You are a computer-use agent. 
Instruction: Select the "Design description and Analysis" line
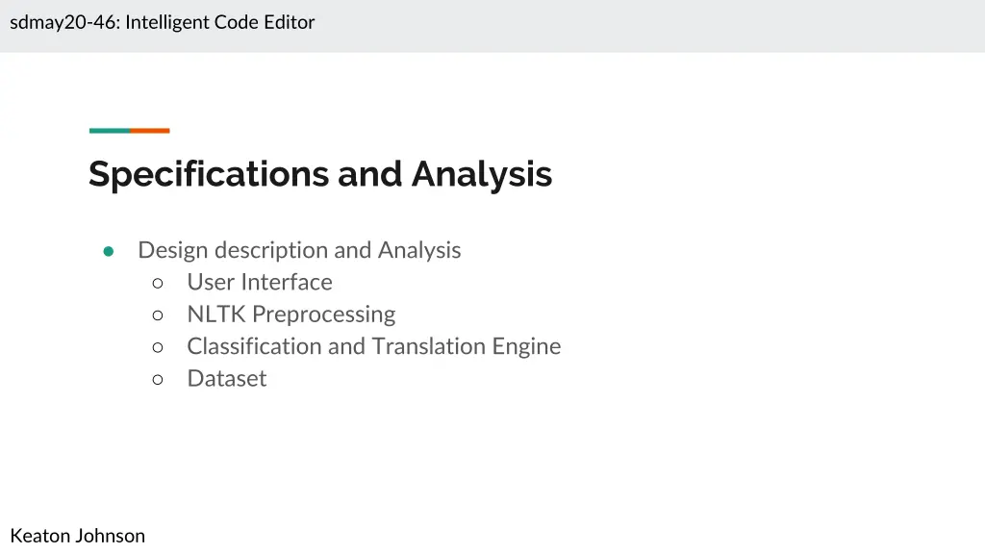point(299,250)
